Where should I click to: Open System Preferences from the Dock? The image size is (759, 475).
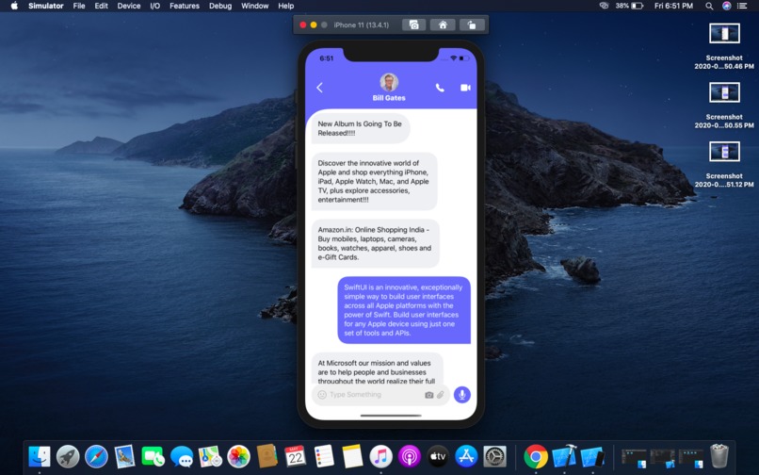(494, 456)
